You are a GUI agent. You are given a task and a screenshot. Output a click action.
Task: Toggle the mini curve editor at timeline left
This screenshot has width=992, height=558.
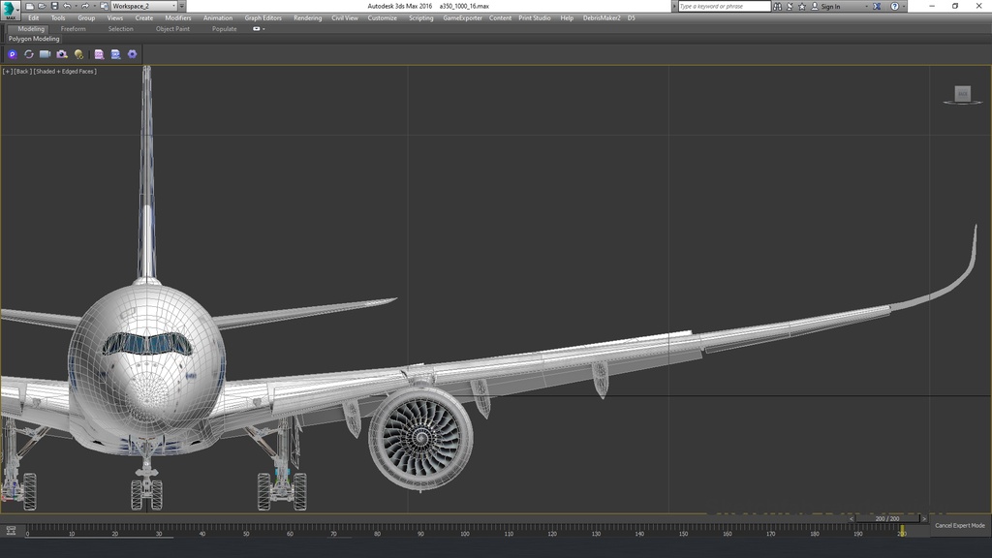(x=11, y=530)
